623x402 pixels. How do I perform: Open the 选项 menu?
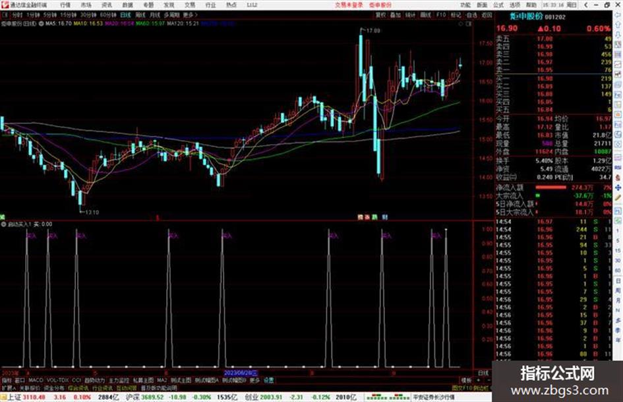[514, 5]
